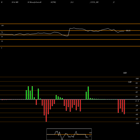Click the -60 label on MR axis
This screenshot has height=140, width=140.
tap(137, 115)
